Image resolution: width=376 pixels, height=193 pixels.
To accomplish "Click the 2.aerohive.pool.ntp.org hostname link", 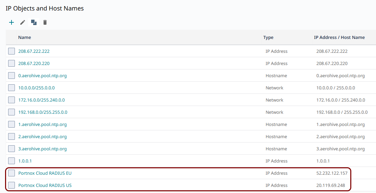I will (42, 136).
